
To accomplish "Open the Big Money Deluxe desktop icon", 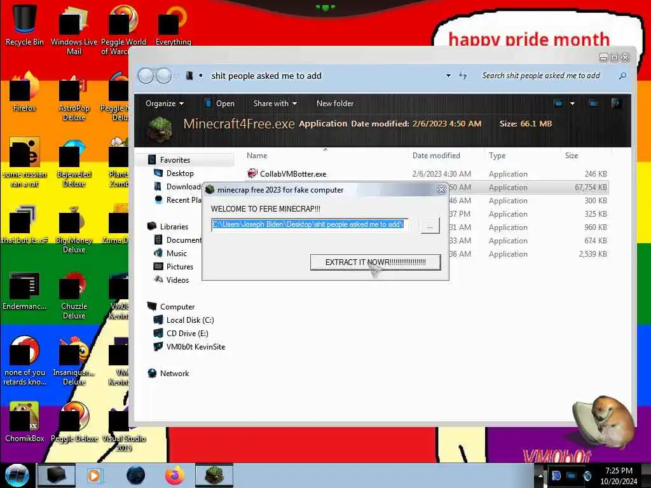I will coord(74,229).
